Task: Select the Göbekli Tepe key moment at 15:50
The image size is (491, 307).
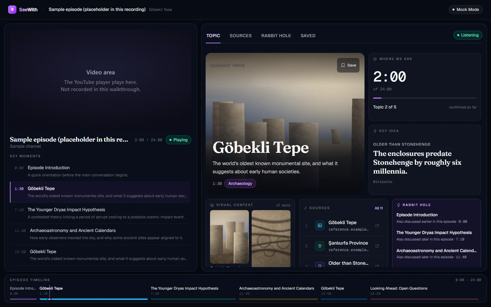Action: click(x=100, y=255)
